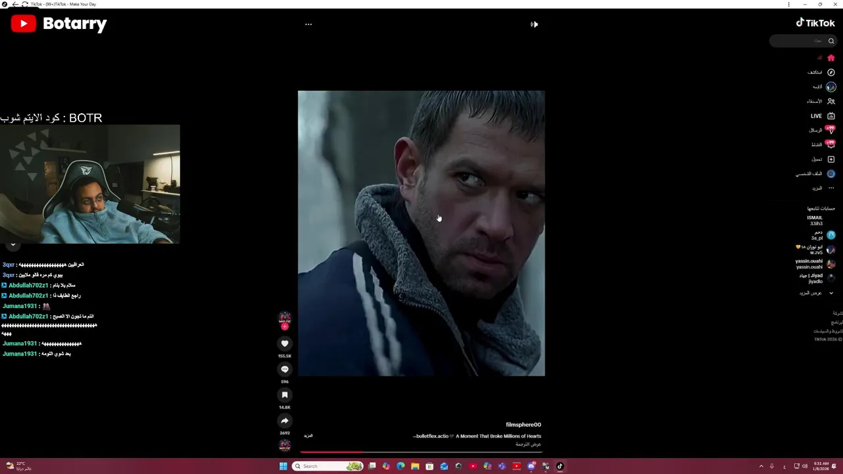Open the Explore compass icon
The height and width of the screenshot is (474, 843).
pos(830,72)
